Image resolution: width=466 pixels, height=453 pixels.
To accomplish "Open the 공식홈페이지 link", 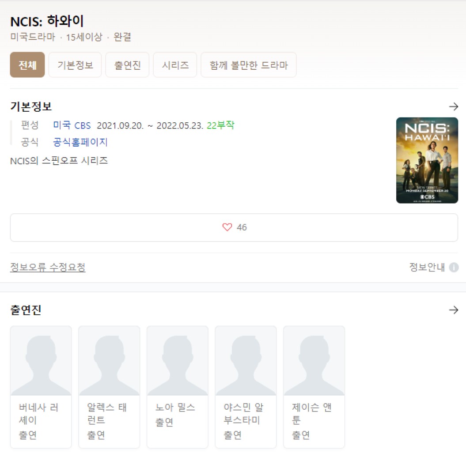I will [x=80, y=142].
